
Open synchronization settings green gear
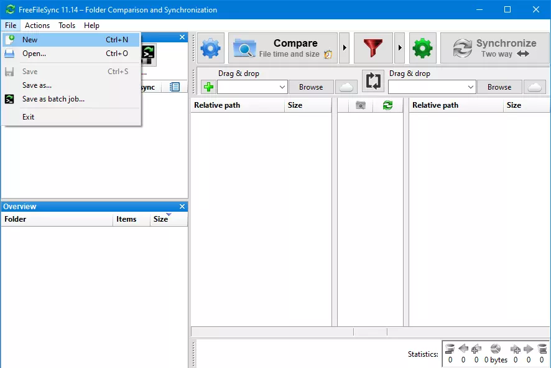[423, 48]
